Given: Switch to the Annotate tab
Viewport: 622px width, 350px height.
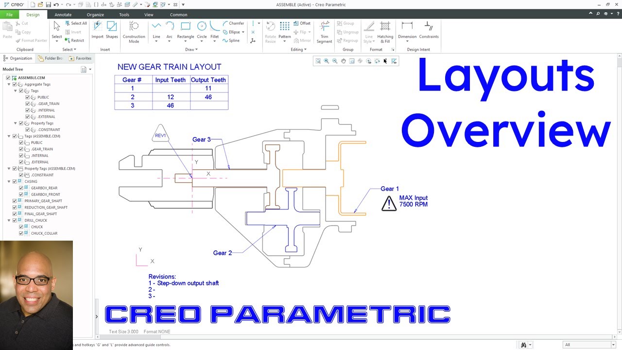Looking at the screenshot, I should pos(63,15).
